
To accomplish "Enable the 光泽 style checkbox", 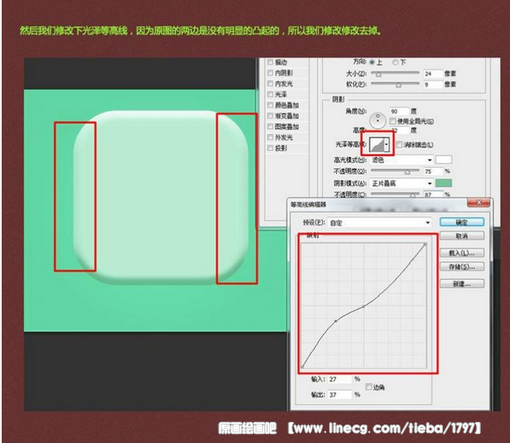I will point(270,94).
